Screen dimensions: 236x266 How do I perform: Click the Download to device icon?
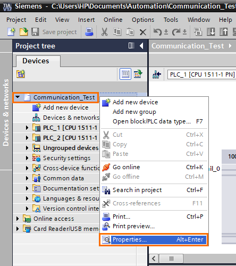click(x=211, y=32)
